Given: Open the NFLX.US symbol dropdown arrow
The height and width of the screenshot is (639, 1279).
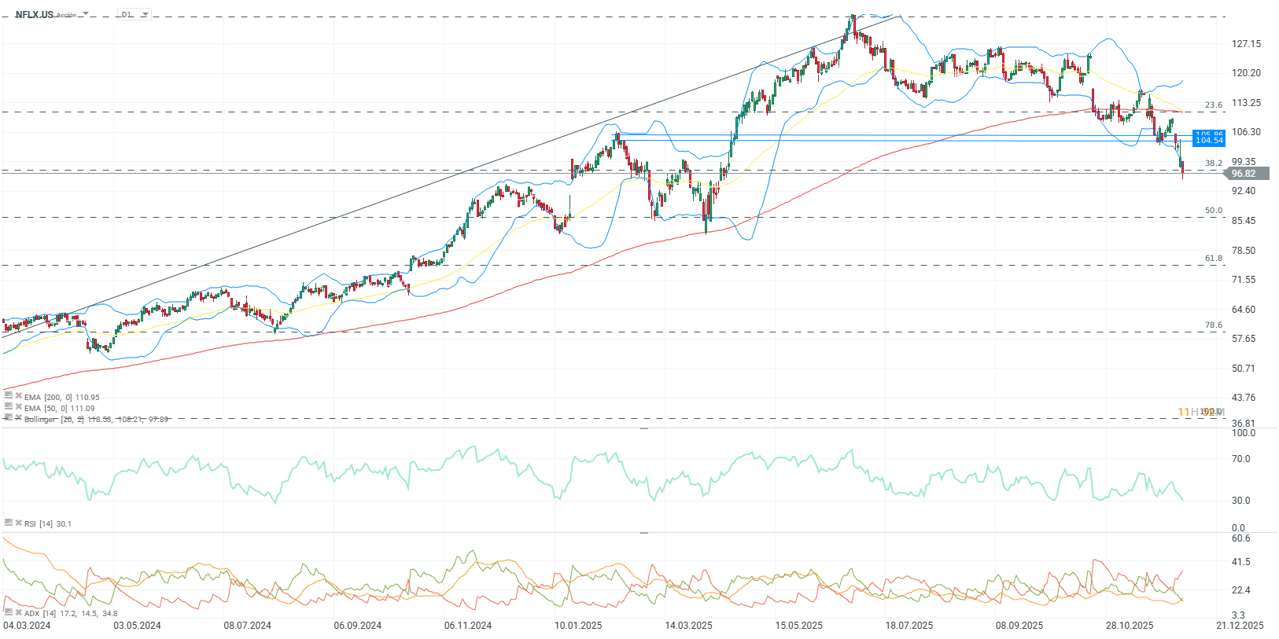Looking at the screenshot, I should click(x=85, y=15).
